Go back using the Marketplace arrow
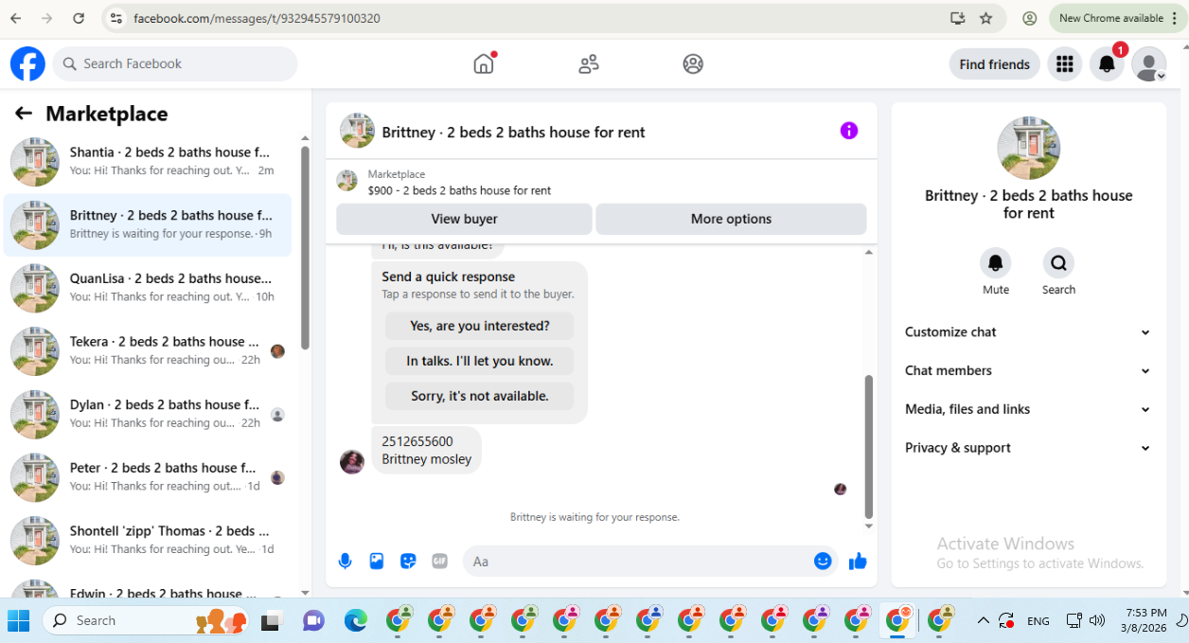This screenshot has width=1189, height=643. pyautogui.click(x=24, y=114)
